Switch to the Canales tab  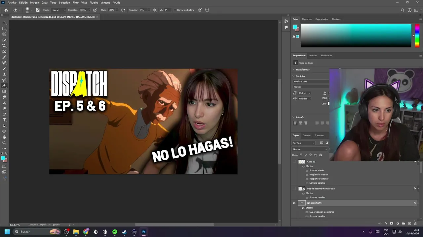[307, 135]
